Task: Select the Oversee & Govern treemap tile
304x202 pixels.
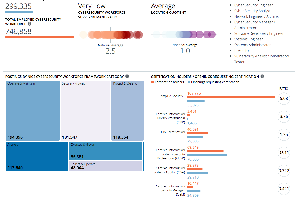Action: point(106,151)
